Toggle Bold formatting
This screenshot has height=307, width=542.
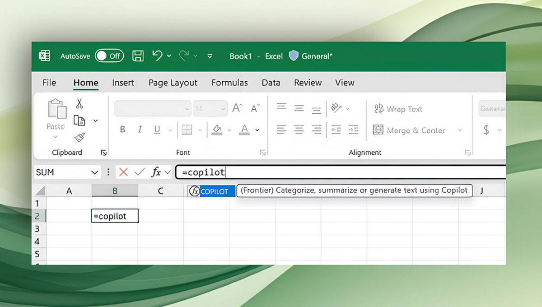pyautogui.click(x=122, y=130)
